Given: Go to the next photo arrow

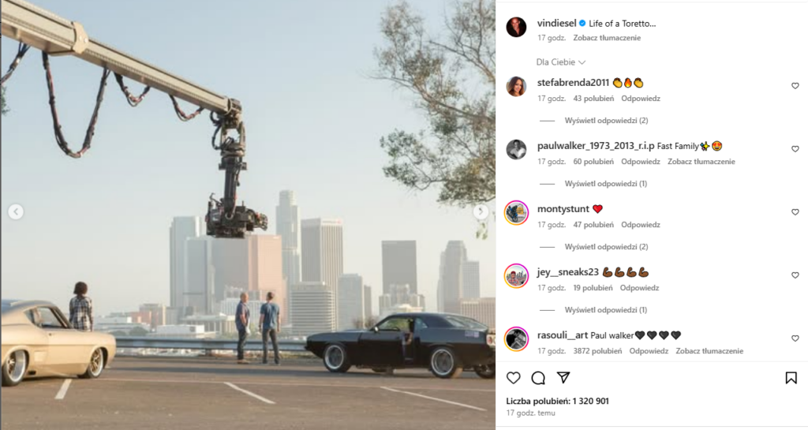Looking at the screenshot, I should point(481,211).
